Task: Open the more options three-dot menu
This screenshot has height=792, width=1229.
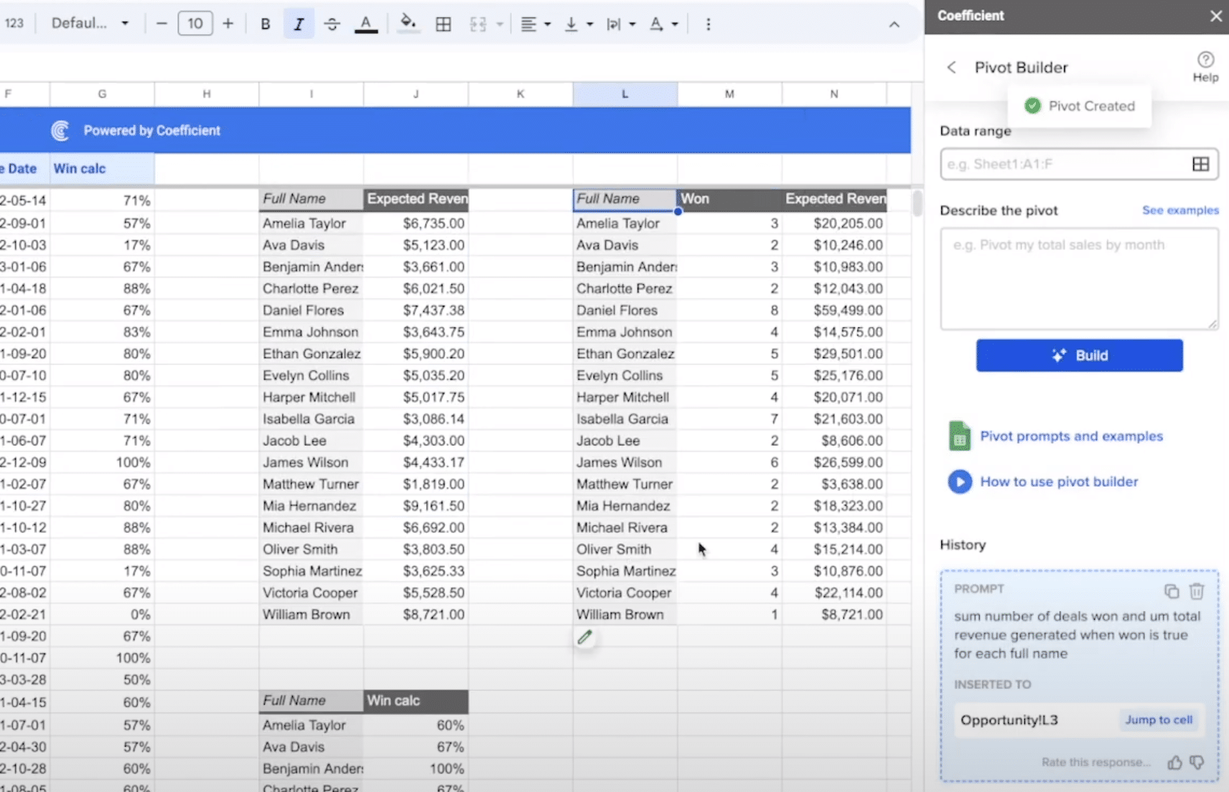Action: pyautogui.click(x=708, y=24)
